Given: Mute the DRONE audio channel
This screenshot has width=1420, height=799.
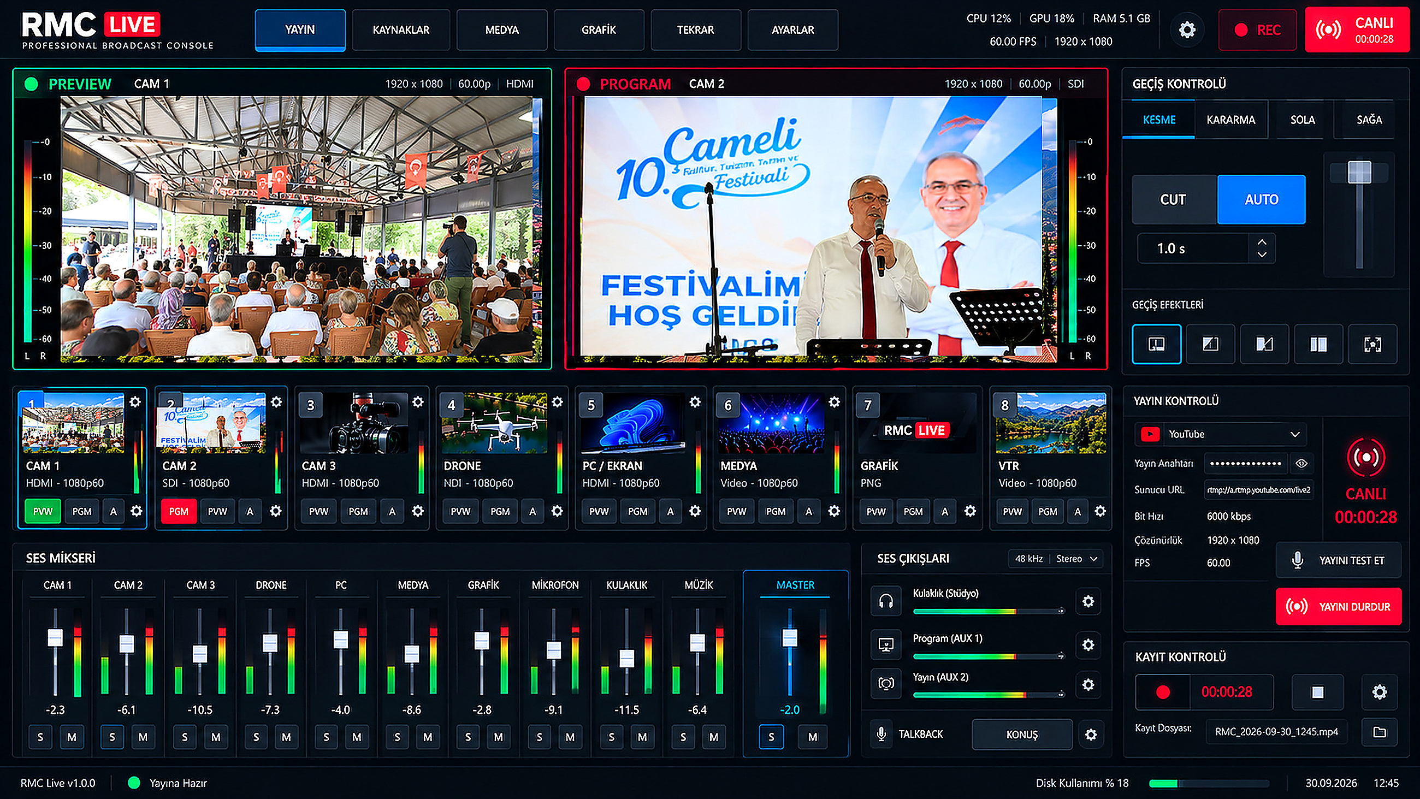Looking at the screenshot, I should [286, 737].
